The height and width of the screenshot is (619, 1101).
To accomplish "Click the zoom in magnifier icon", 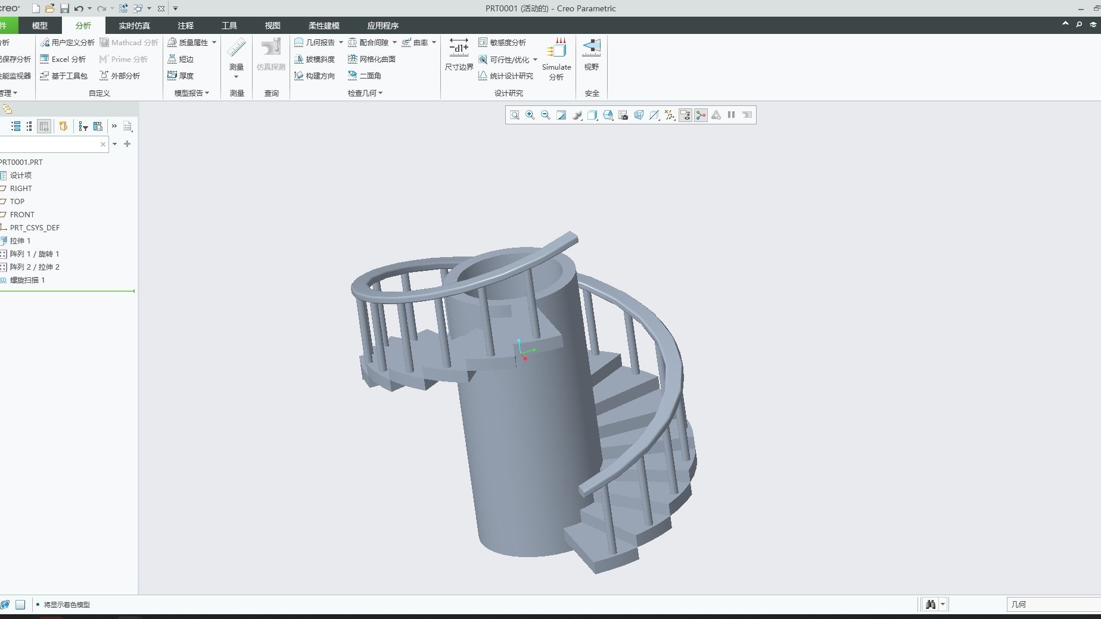I will tap(530, 115).
